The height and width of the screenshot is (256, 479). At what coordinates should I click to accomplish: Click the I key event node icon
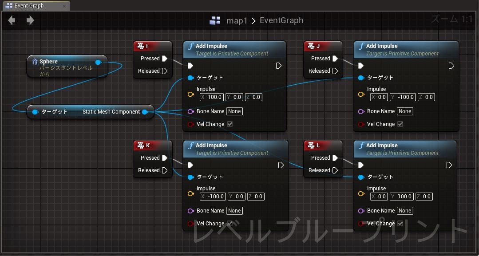click(141, 46)
